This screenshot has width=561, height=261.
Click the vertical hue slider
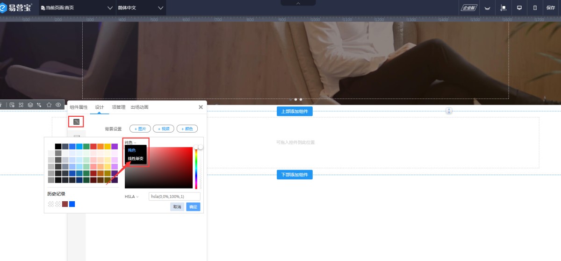pyautogui.click(x=196, y=168)
